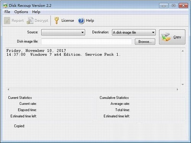Image resolution: width=191 pixels, height=143 pixels.
Task: Open the Help menu in menu bar
Action: 36,12
